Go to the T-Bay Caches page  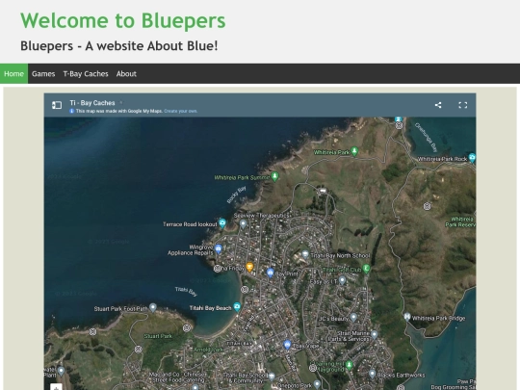pyautogui.click(x=86, y=73)
